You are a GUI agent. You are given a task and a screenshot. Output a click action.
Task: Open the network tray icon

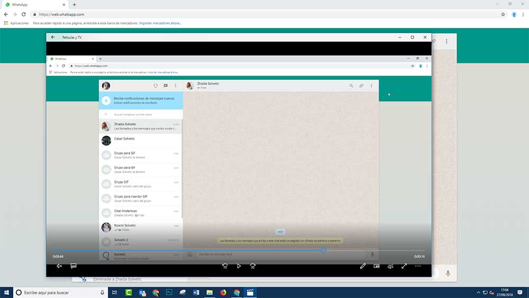tap(485, 293)
